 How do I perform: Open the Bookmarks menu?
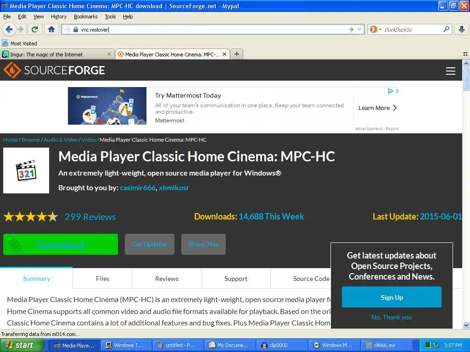click(85, 16)
